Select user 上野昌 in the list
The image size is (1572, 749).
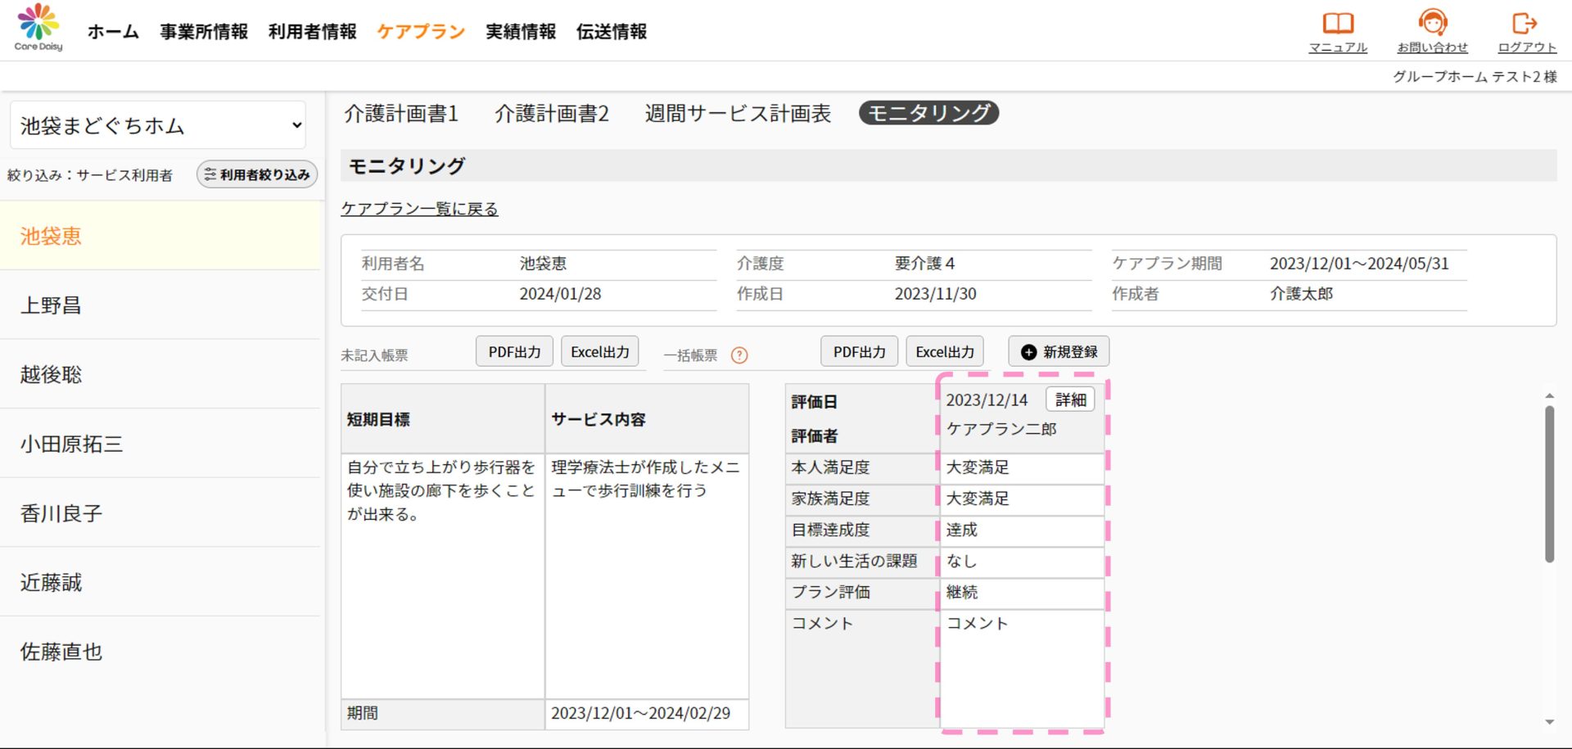click(x=51, y=305)
